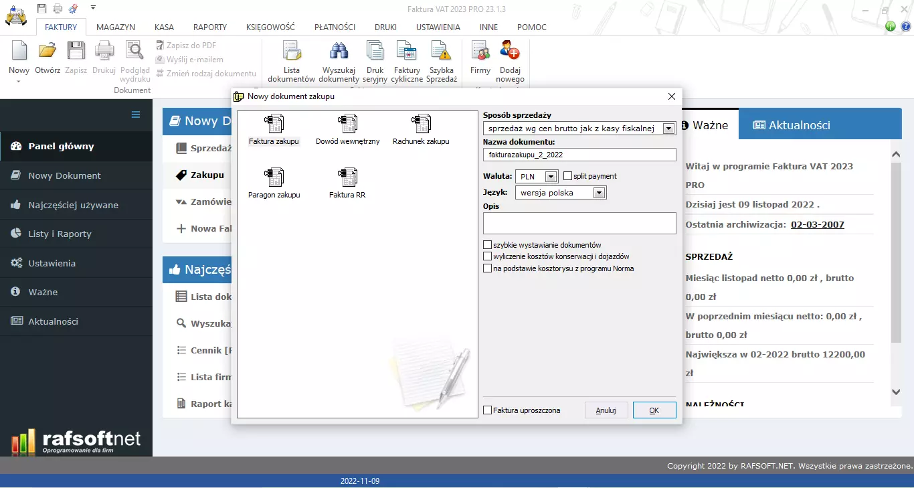Enable the split payment checkbox
The image size is (914, 488).
click(x=568, y=176)
